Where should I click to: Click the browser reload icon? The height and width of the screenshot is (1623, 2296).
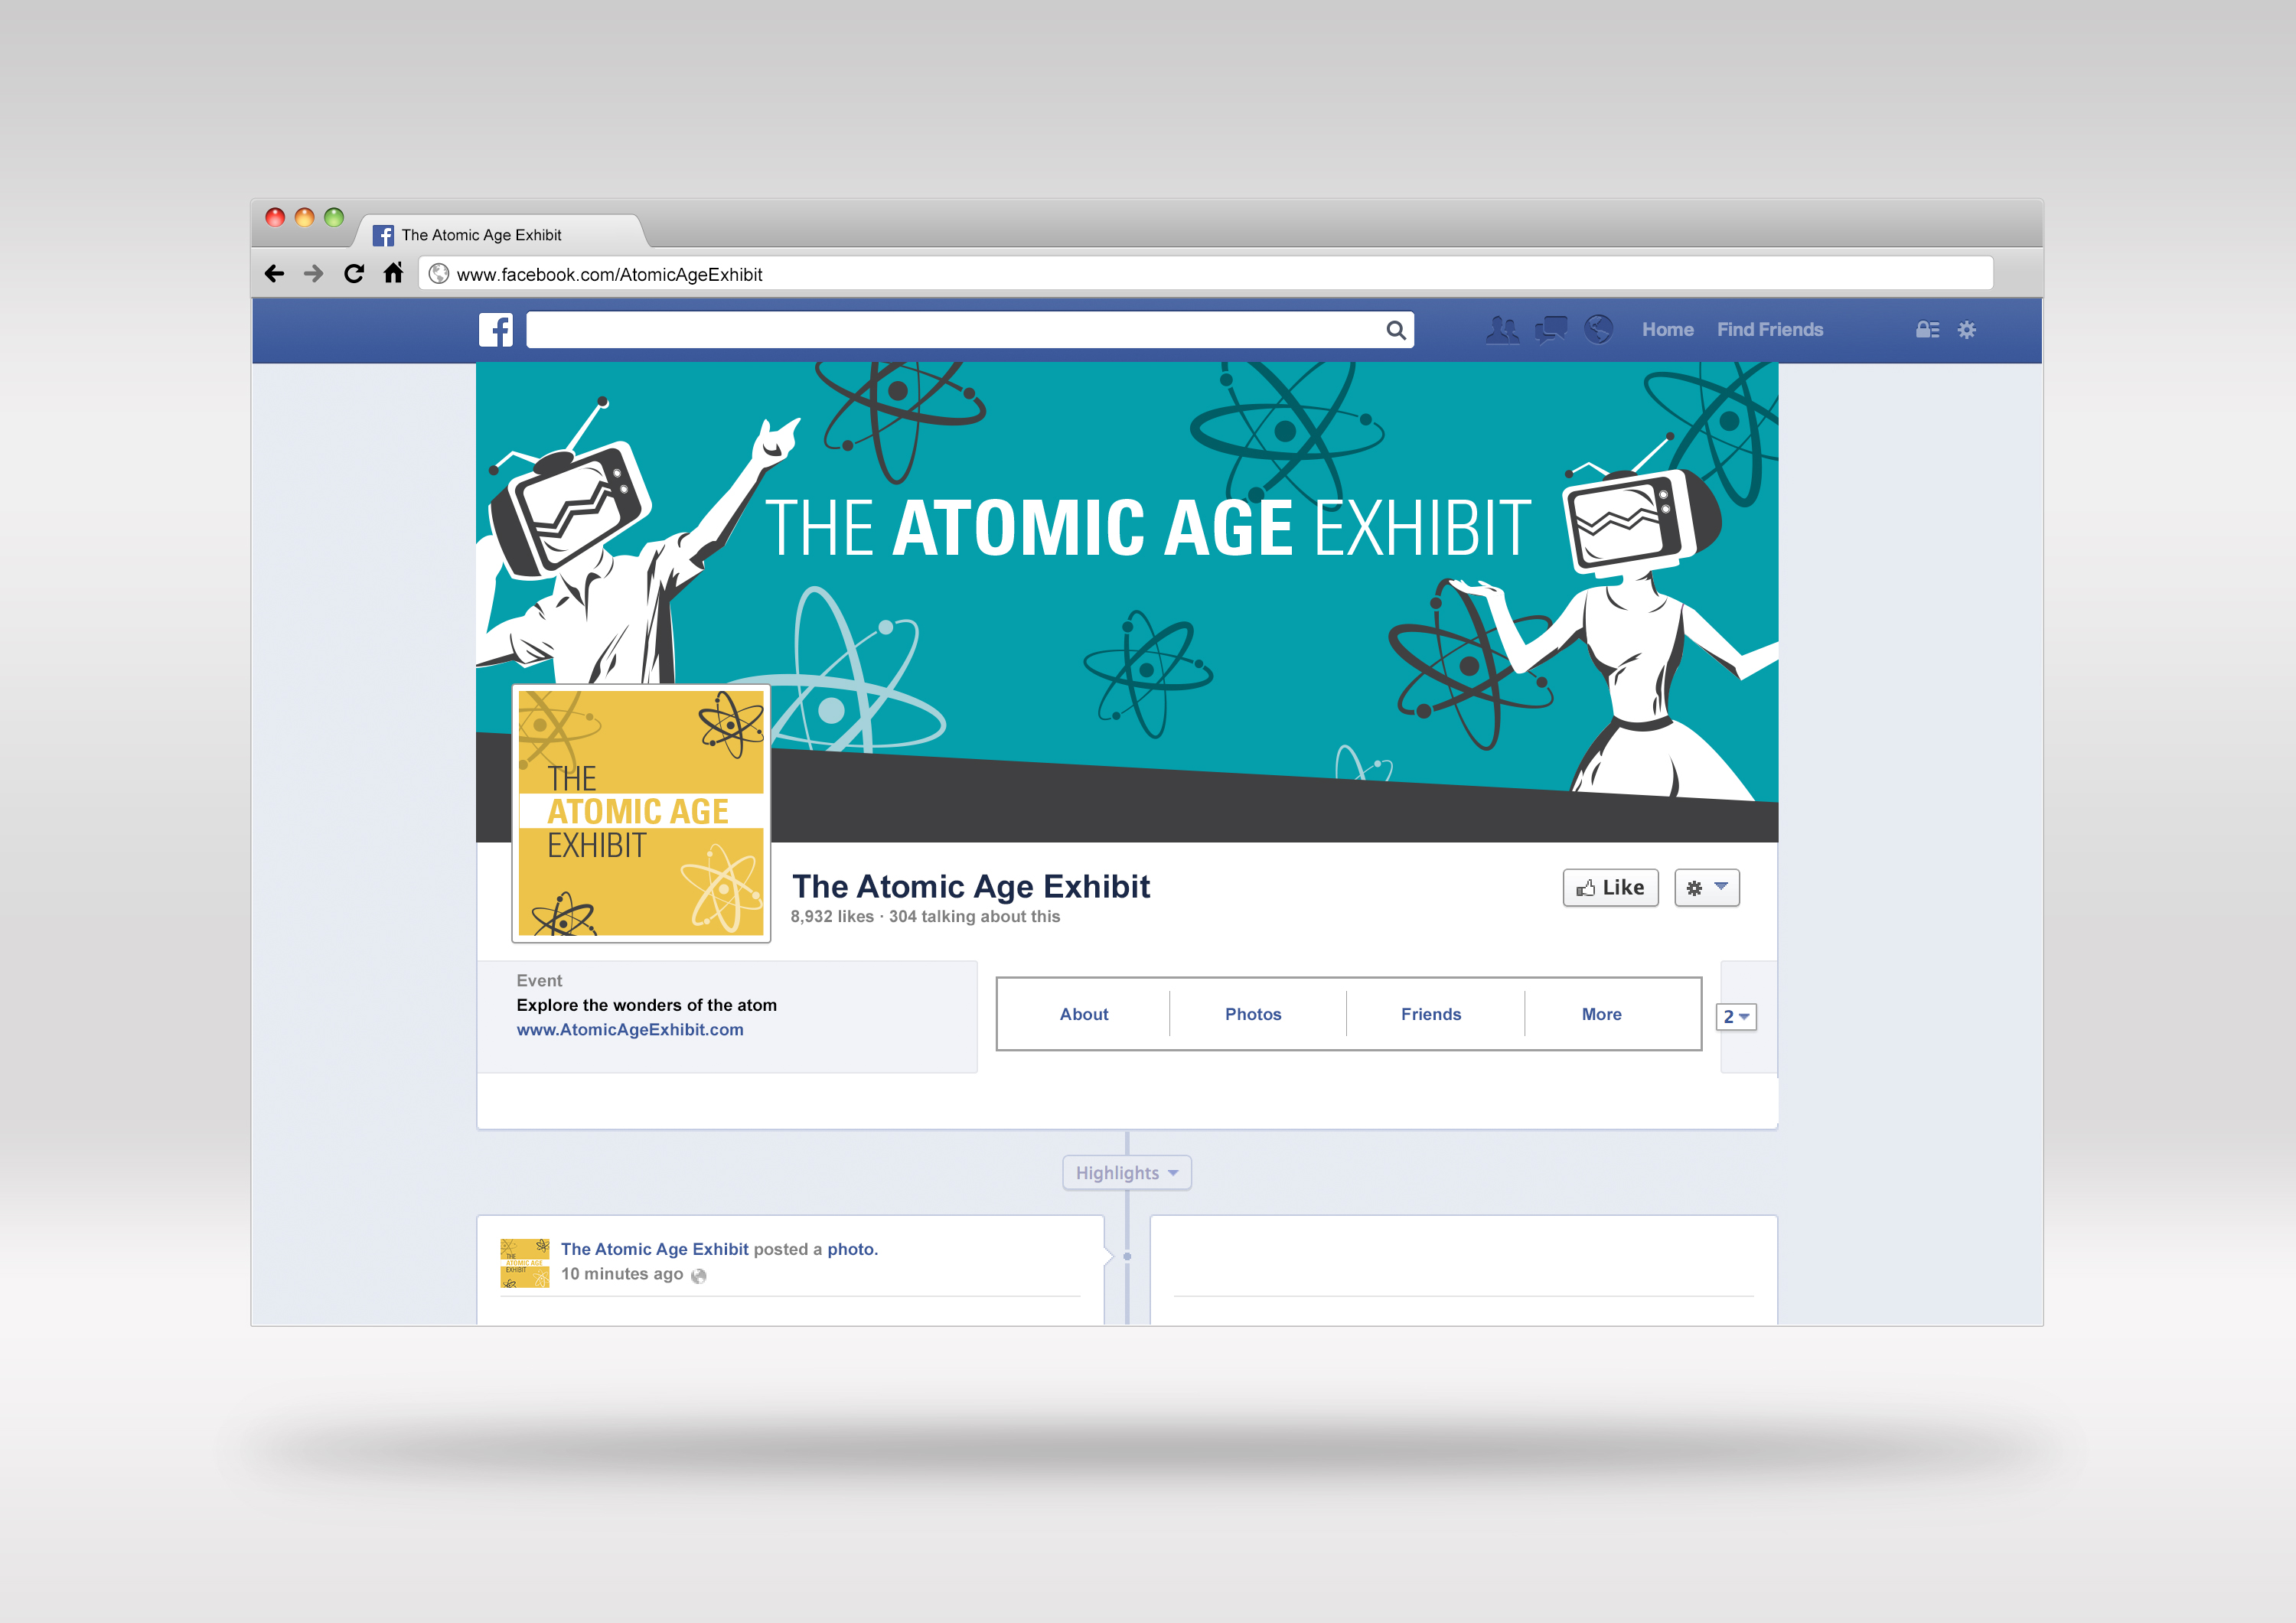[353, 274]
